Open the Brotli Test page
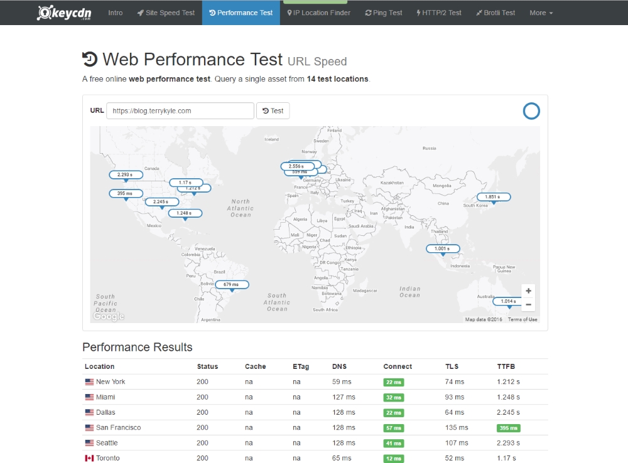Image resolution: width=628 pixels, height=463 pixels. 495,13
